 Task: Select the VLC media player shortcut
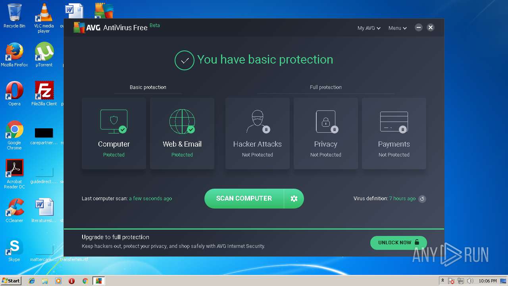pyautogui.click(x=44, y=18)
